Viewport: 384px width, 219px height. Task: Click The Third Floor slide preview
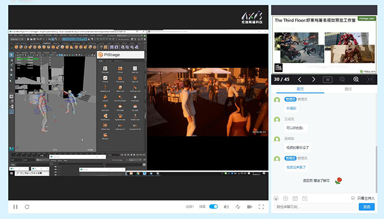coord(324,44)
